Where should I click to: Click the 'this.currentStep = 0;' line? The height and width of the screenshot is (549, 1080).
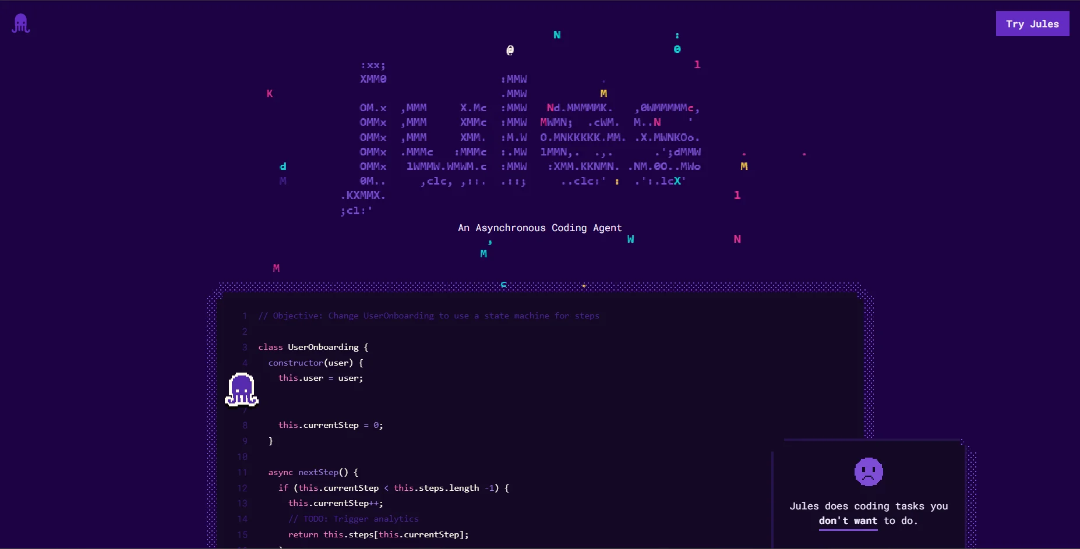coord(331,425)
